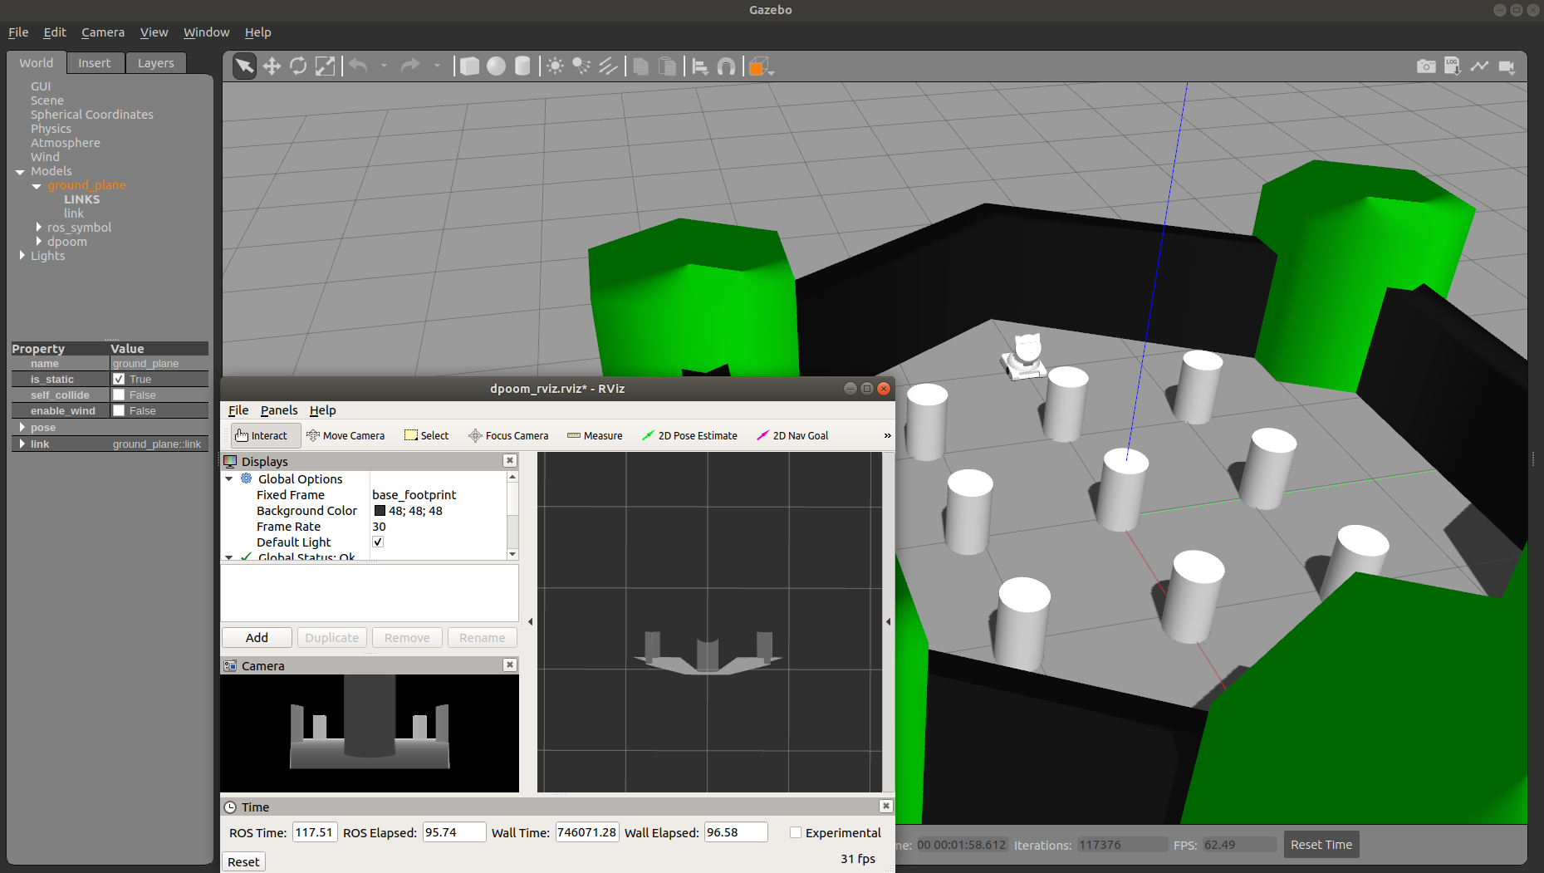The image size is (1544, 873).
Task: Open the Gazebo File menu
Action: click(18, 32)
